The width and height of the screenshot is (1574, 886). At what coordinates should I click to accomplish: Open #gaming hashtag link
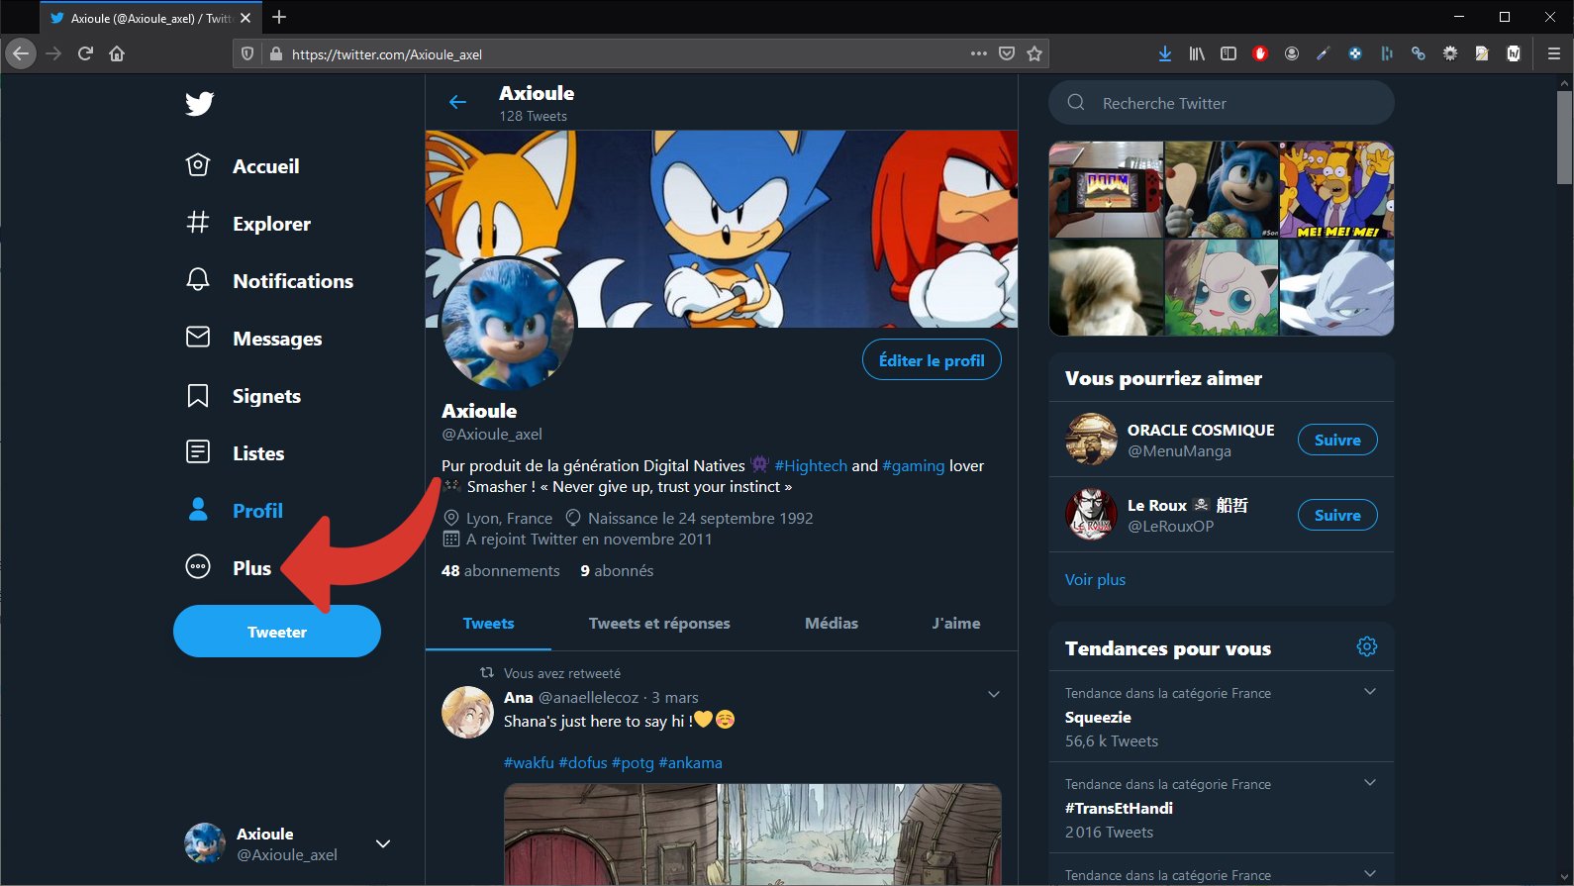point(913,465)
